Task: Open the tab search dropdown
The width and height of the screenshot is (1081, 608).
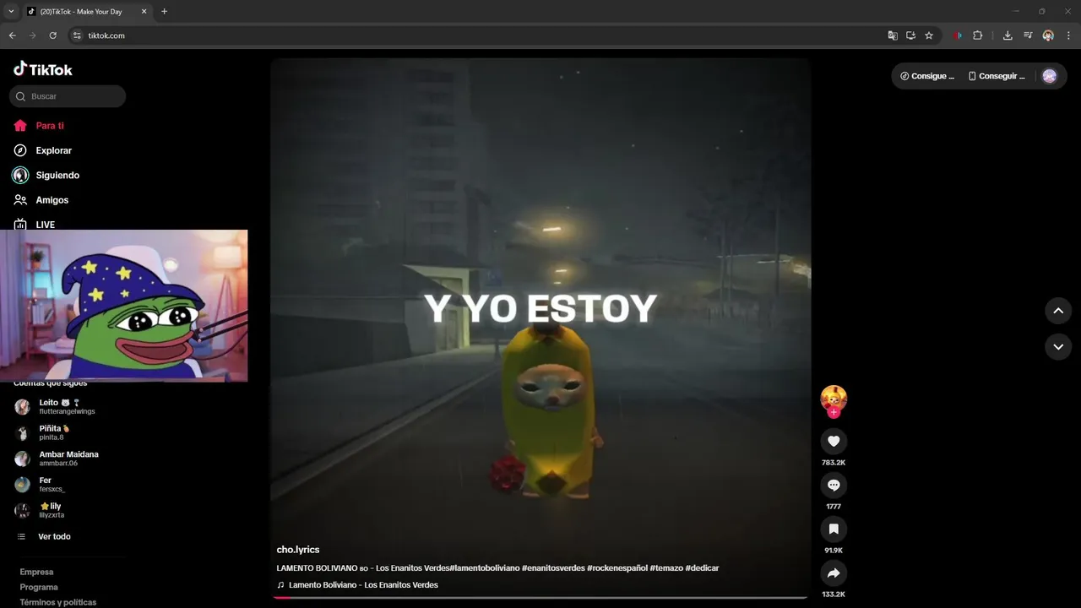Action: pyautogui.click(x=11, y=12)
